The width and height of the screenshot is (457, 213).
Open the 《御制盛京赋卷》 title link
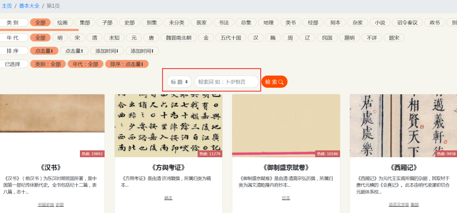(x=286, y=168)
